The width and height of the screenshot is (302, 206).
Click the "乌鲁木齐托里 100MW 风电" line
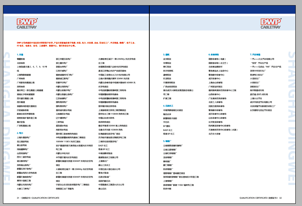[110, 130]
